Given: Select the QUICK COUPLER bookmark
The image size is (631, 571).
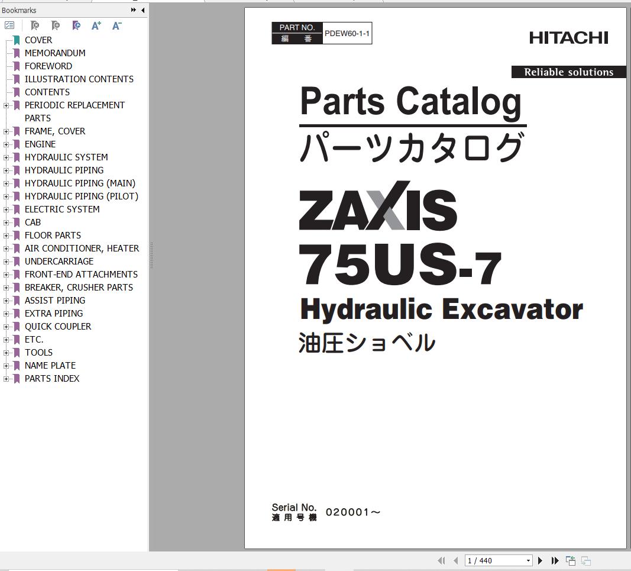Looking at the screenshot, I should coord(57,327).
